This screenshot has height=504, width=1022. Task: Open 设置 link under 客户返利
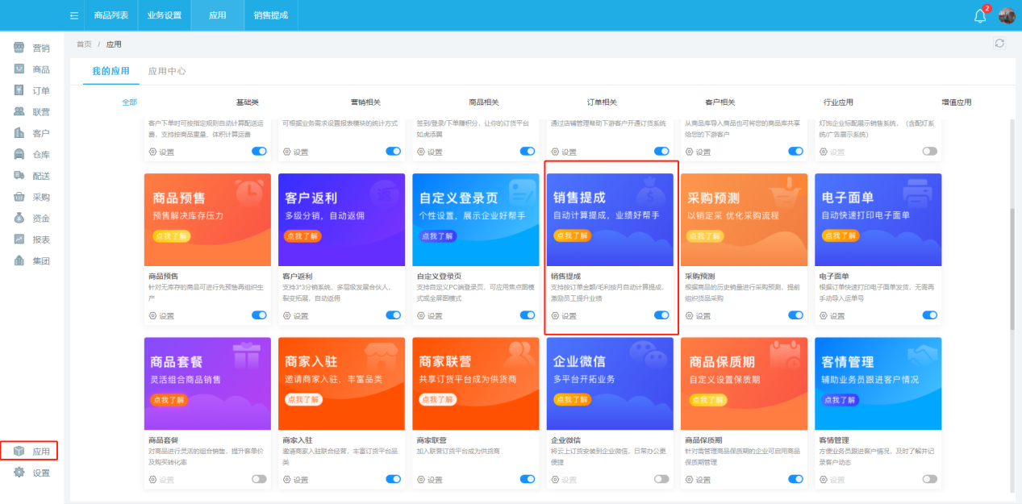point(296,316)
